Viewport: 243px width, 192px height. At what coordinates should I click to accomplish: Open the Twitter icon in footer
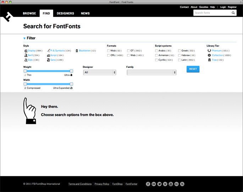(x=160, y=184)
